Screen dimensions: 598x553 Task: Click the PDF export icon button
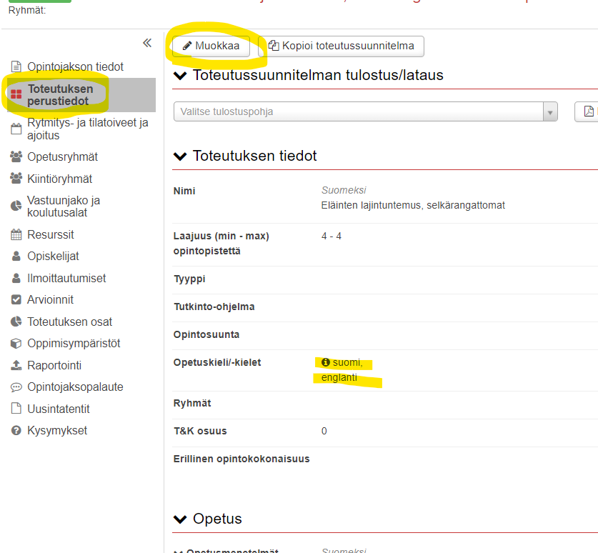588,111
